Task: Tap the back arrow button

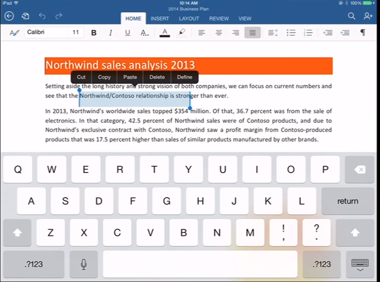Action: (x=9, y=16)
